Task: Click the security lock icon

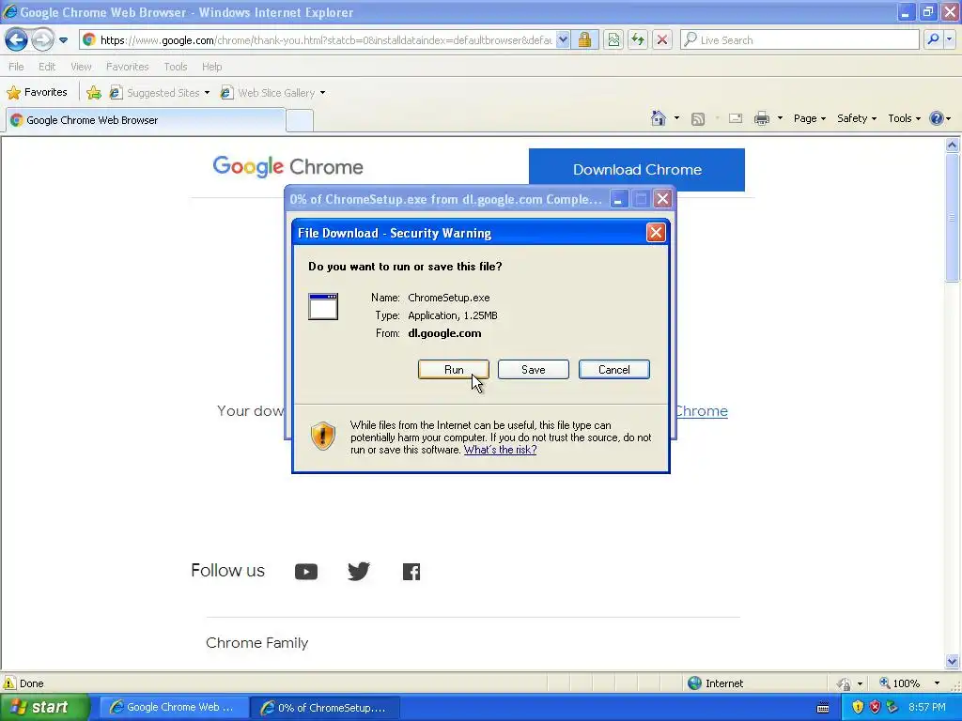Action: click(584, 39)
